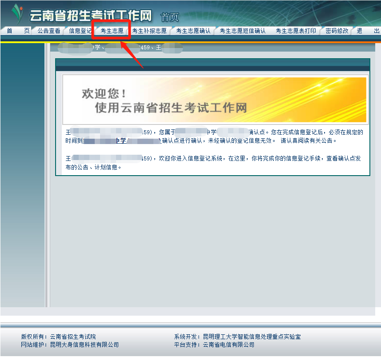The width and height of the screenshot is (381, 357).
Task: Click the large 首页 text beside the site title
Action: click(x=169, y=17)
